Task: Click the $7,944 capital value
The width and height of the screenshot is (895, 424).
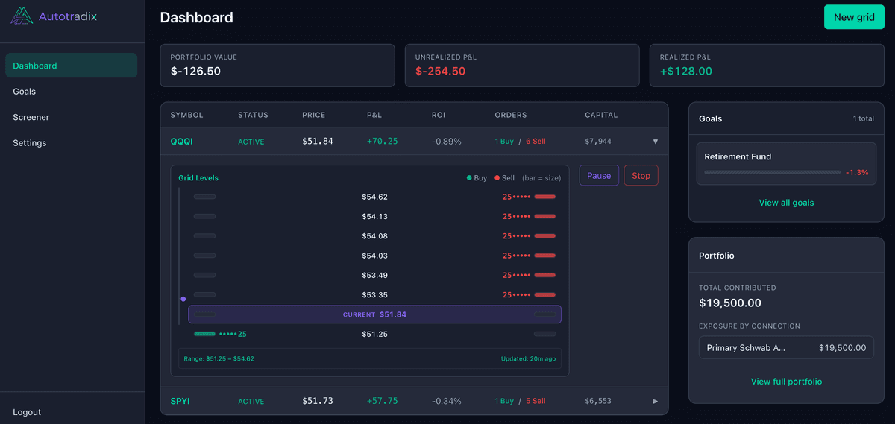Action: 598,142
